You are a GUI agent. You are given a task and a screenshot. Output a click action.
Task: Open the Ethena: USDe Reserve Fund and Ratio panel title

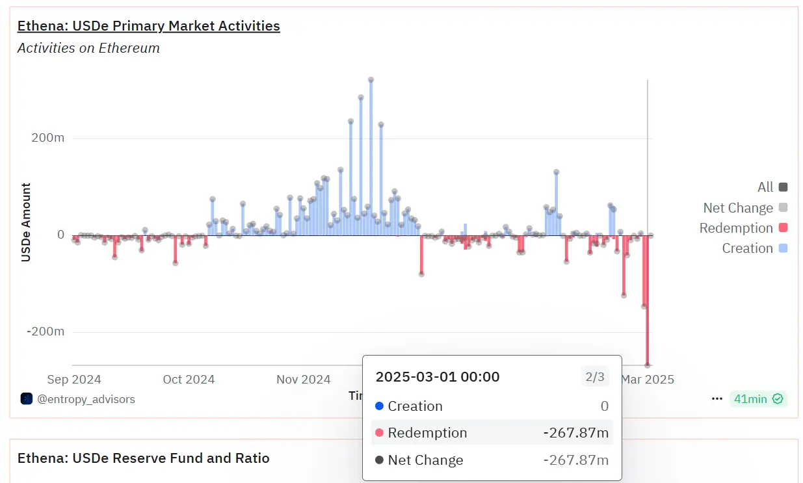(x=143, y=458)
